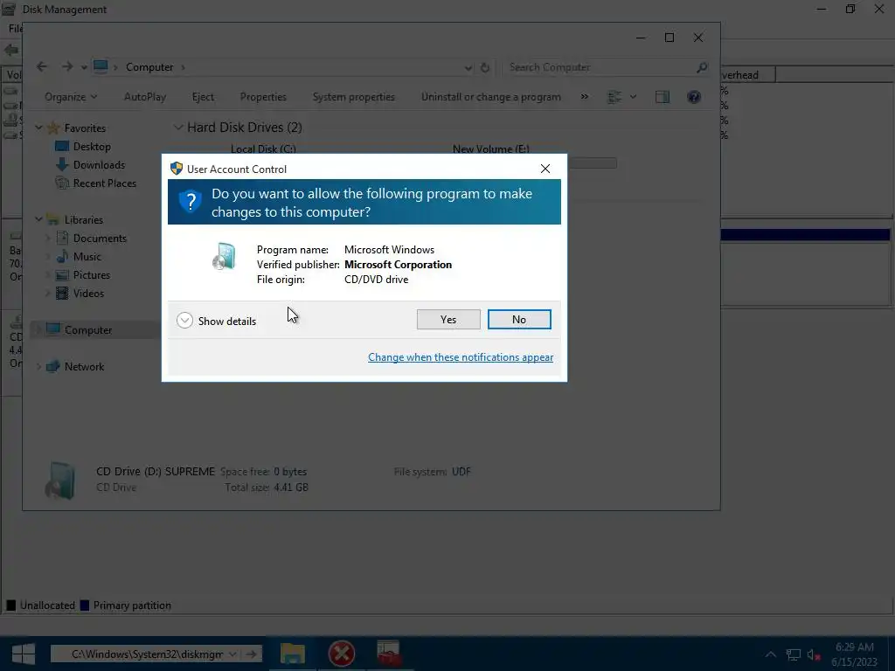Open Explorer help icon
This screenshot has height=671, width=895.
(693, 97)
